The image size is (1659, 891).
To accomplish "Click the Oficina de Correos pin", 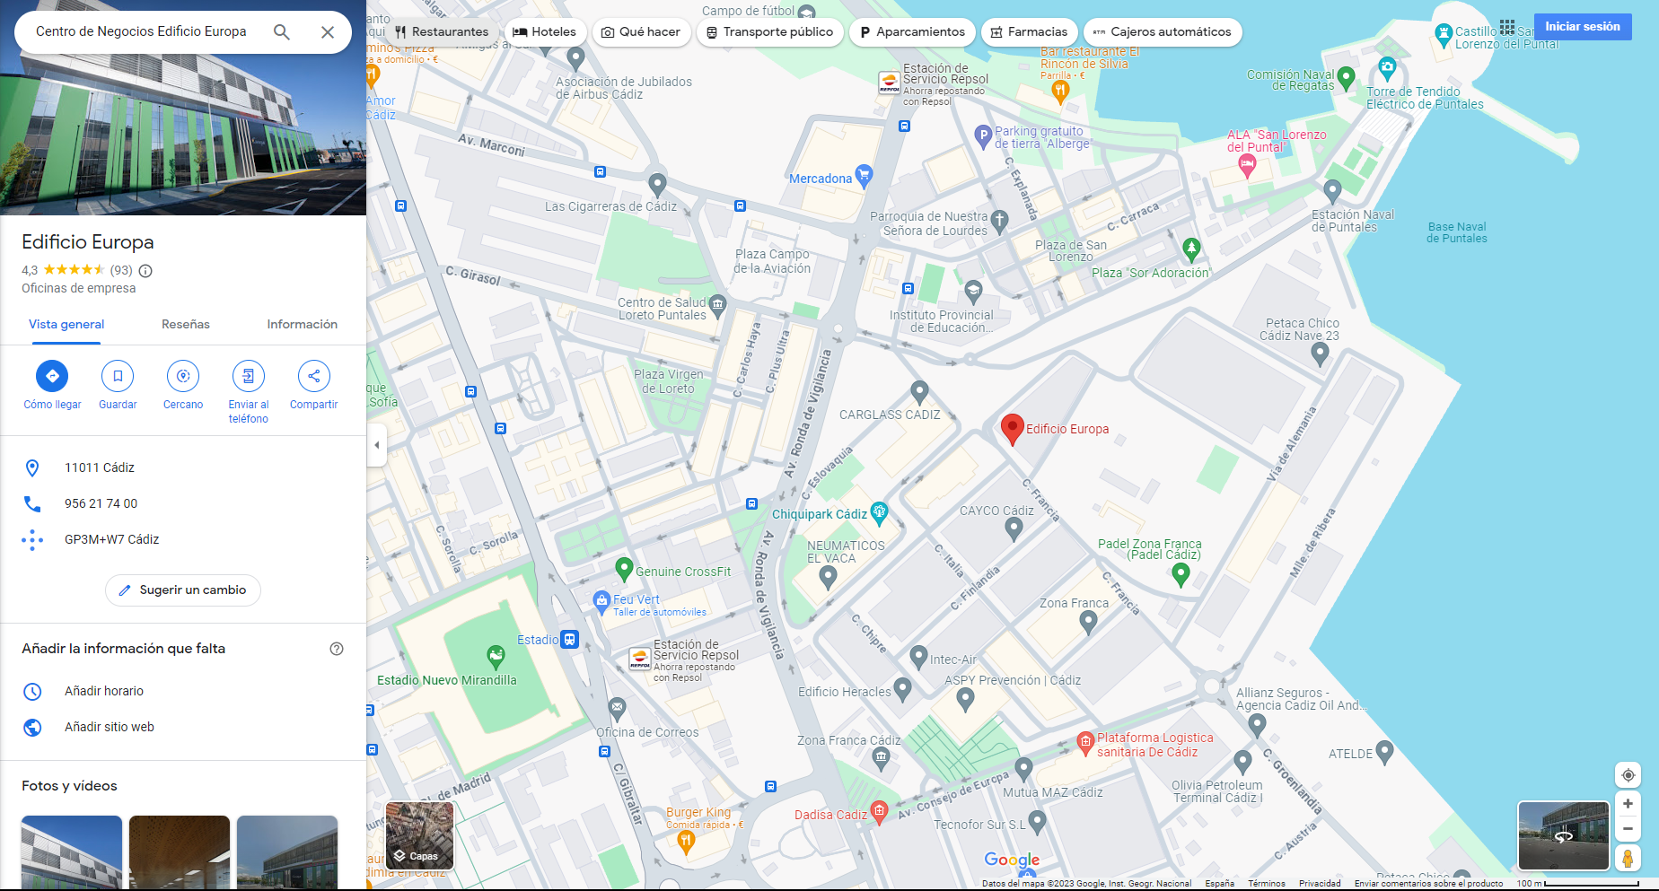I will point(617,709).
